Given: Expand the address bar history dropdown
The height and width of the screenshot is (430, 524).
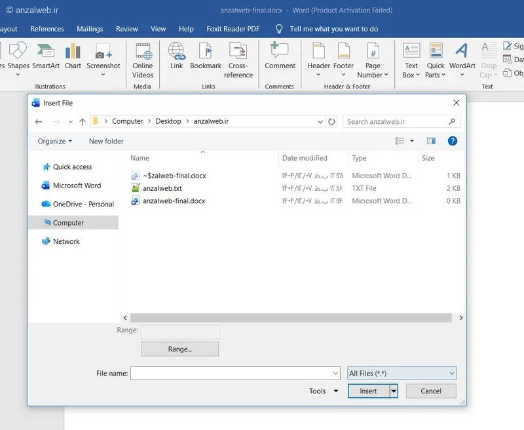Looking at the screenshot, I should click(x=320, y=122).
